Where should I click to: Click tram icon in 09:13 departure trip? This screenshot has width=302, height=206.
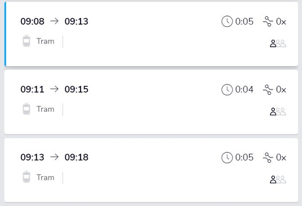click(x=27, y=177)
